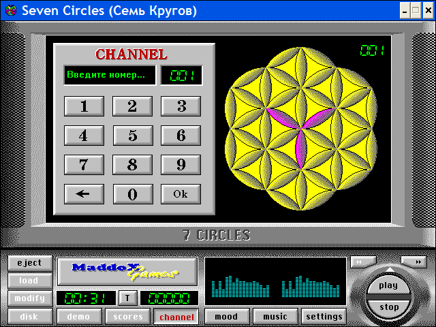Click keypad digit 6
The image size is (436, 327).
(x=181, y=136)
